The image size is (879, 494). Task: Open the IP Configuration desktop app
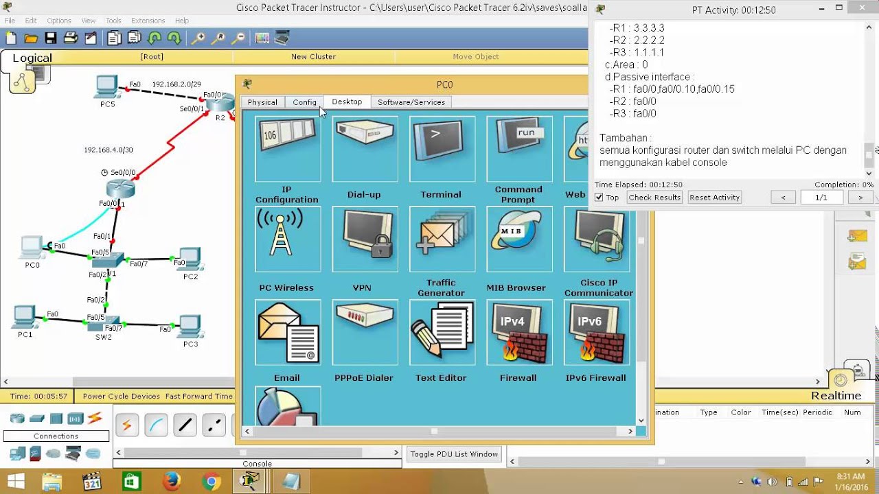[x=287, y=148]
